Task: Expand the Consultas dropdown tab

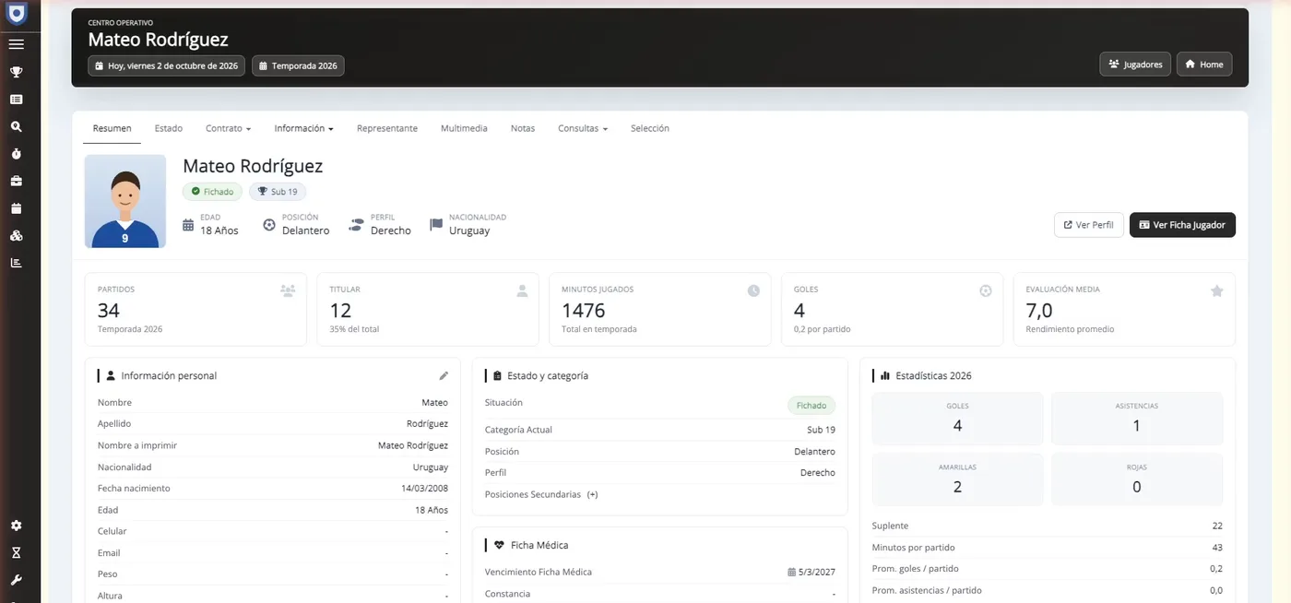Action: (x=583, y=128)
